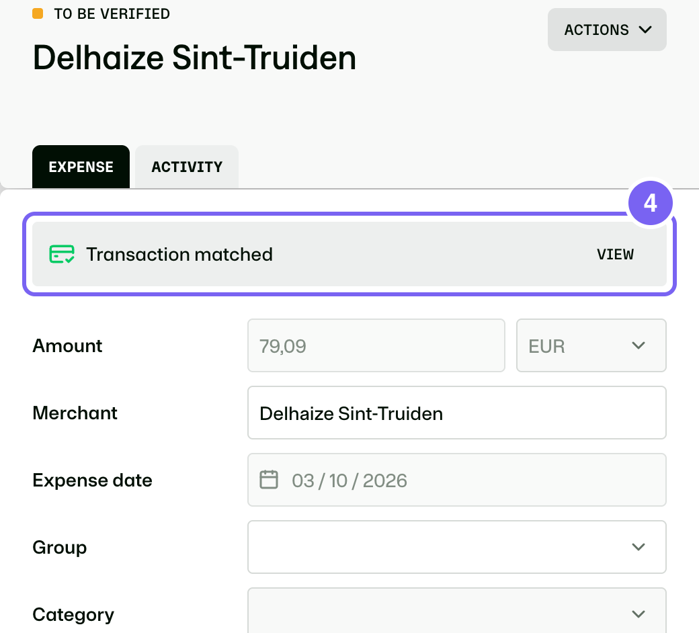Screen dimensions: 699x633
Task: Click the orange To Be Verified status indicator
Action: [x=38, y=14]
